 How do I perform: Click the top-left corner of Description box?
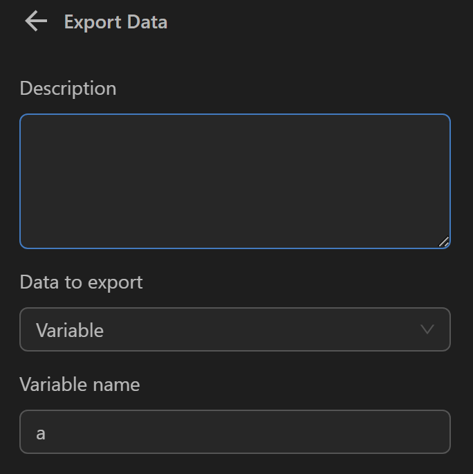(26, 120)
